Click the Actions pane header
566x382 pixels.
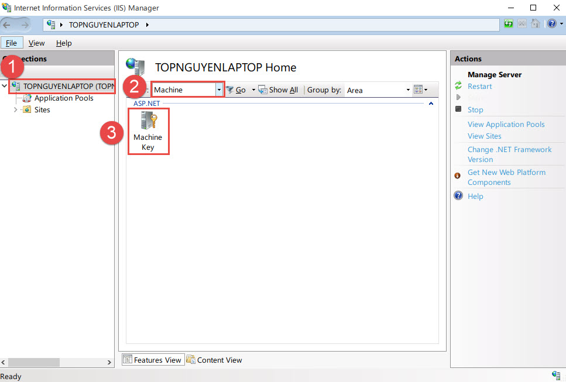point(508,58)
